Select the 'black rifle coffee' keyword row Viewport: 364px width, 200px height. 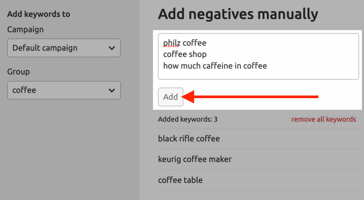[189, 139]
